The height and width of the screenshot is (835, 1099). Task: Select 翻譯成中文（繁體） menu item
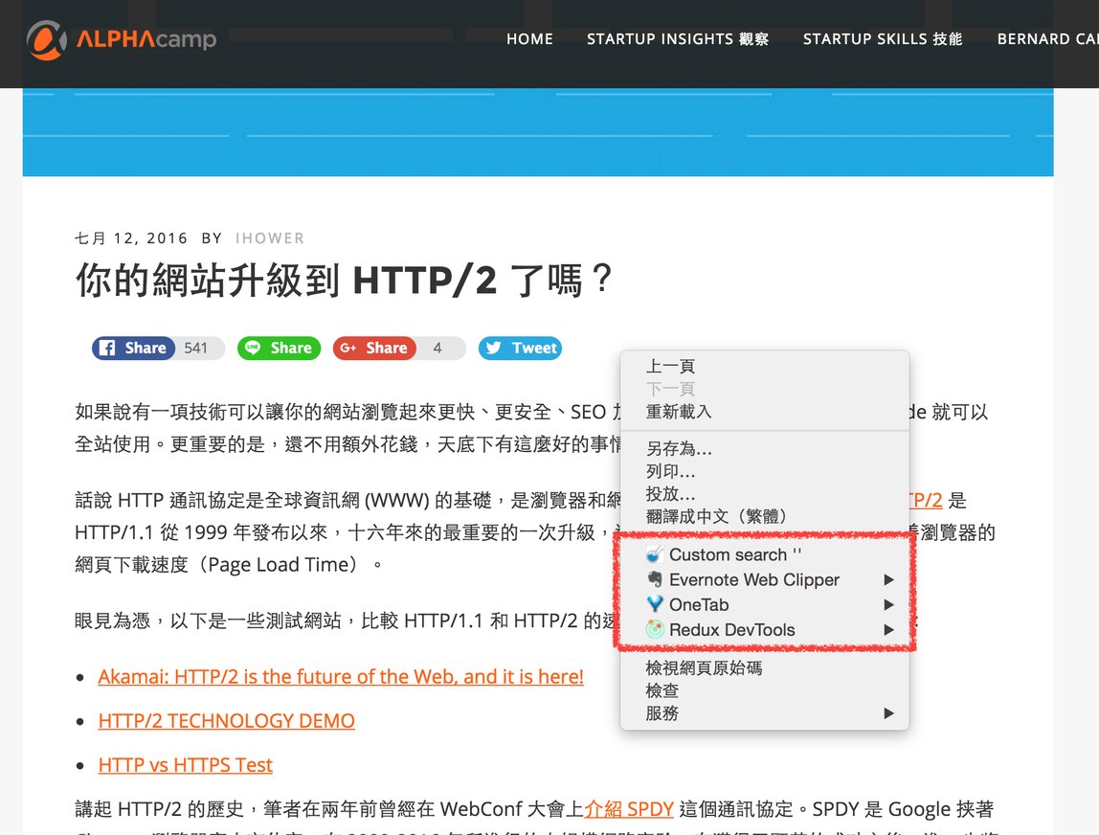(x=717, y=516)
